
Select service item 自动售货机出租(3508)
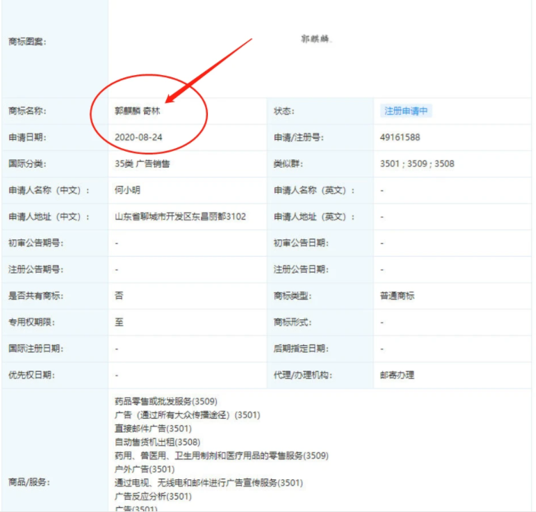coord(157,442)
